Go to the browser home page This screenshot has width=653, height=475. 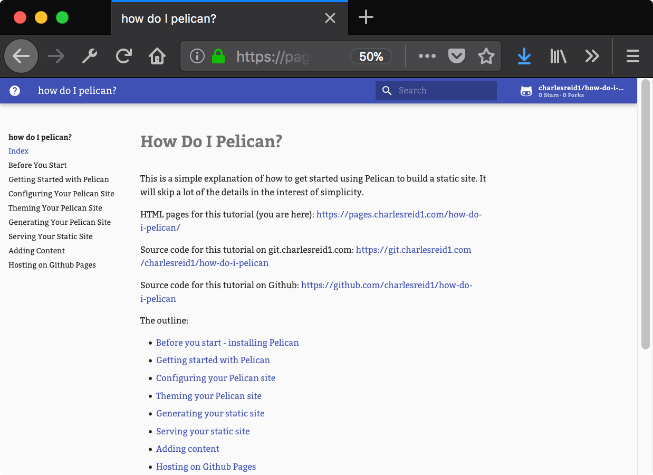click(157, 56)
